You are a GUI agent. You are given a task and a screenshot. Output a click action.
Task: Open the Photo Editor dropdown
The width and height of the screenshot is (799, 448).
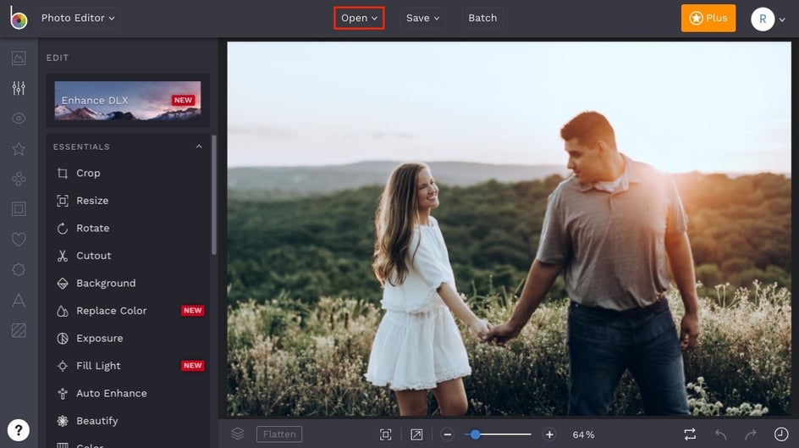coord(78,18)
